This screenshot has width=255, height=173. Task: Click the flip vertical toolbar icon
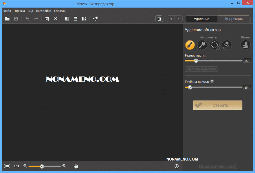click(x=75, y=19)
